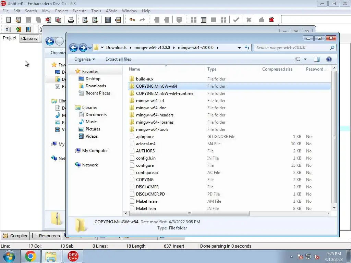The height and width of the screenshot is (263, 351).
Task: Click the Close All files icon
Action: (x=58, y=20)
